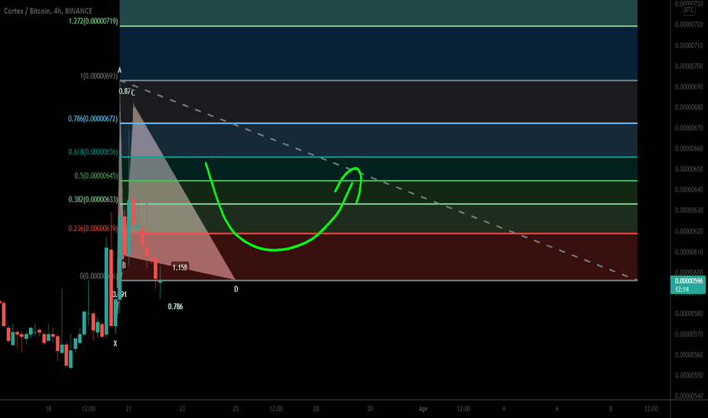Click the 12:14 candle countdown timer
The width and height of the screenshot is (708, 418).
coord(682,290)
